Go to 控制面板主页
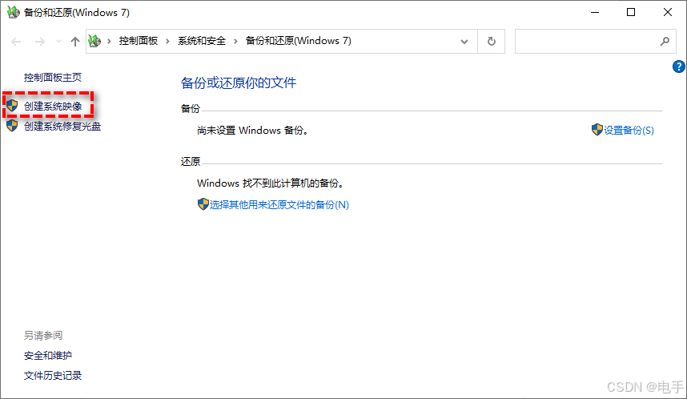 pyautogui.click(x=53, y=78)
